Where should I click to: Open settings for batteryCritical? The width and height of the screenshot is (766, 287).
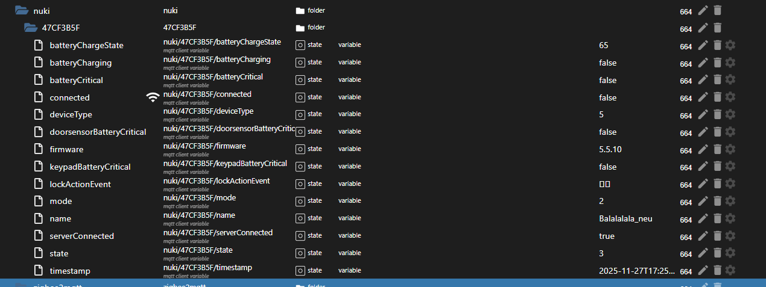730,80
